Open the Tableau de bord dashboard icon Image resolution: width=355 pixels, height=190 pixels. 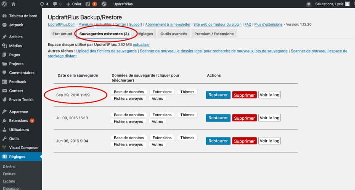click(x=4, y=16)
